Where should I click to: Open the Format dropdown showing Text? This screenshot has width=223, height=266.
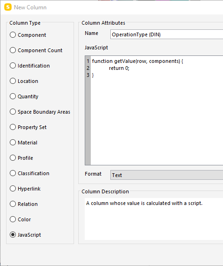click(x=167, y=175)
